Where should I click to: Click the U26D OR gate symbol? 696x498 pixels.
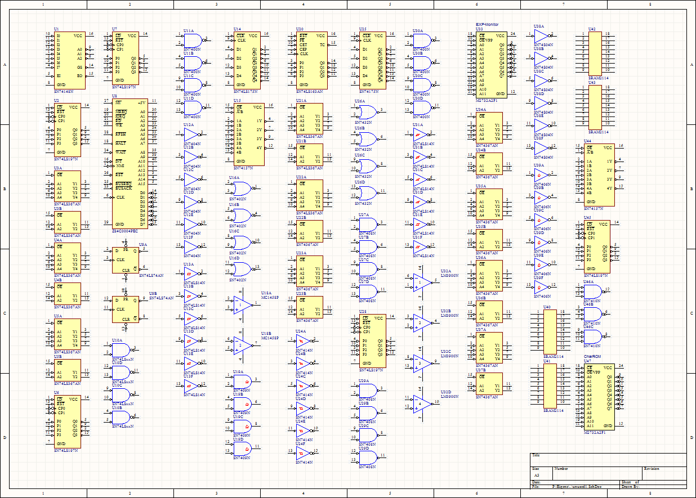[368, 192]
